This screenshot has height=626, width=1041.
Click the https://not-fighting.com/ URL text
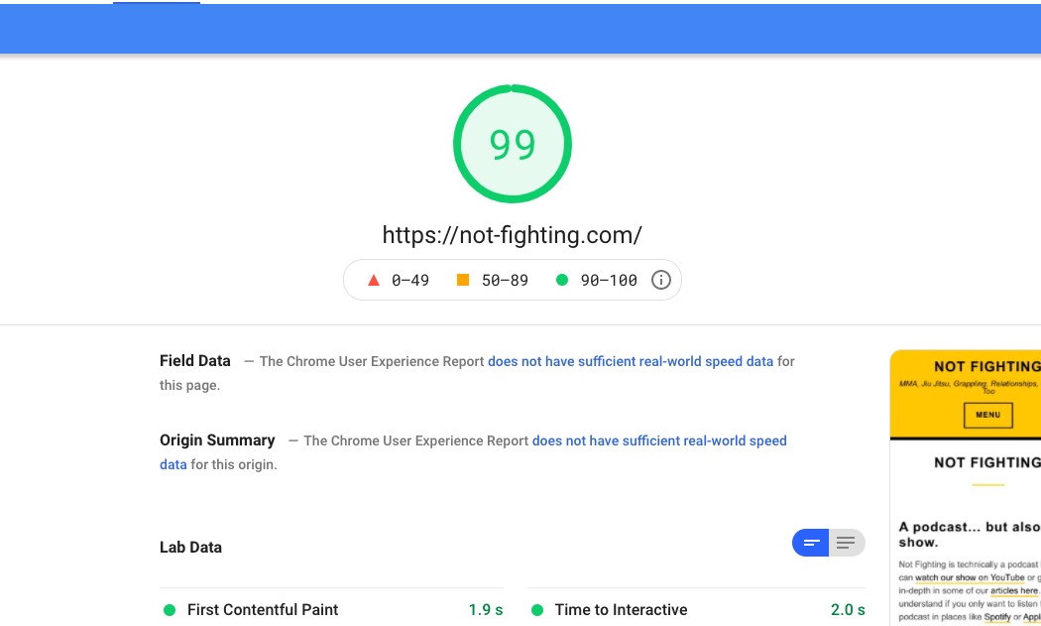pos(513,235)
